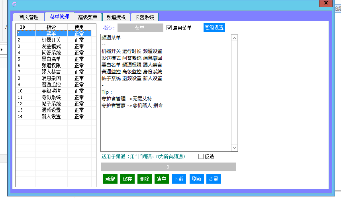Click the text editor scroll-down arrow
341x198 pixels.
coord(234,148)
